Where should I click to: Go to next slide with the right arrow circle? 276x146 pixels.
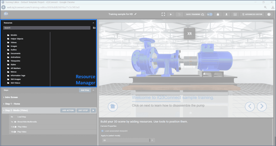tap(262, 106)
